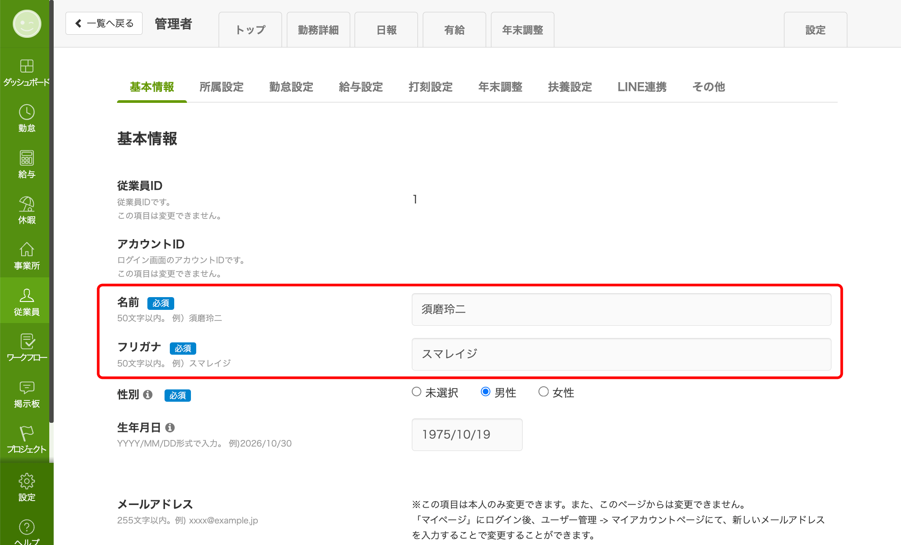Click the info icon next to 性別
Viewport: 901px width, 545px height.
point(148,395)
